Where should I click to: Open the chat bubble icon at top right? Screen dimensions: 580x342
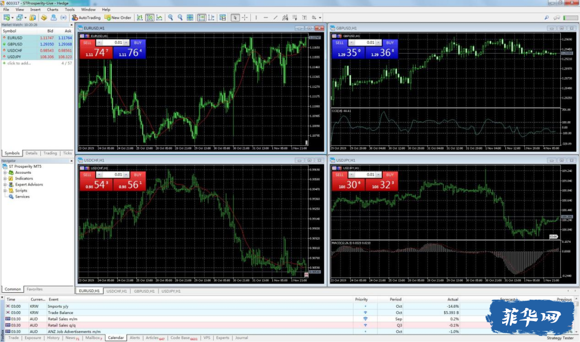[x=557, y=17]
